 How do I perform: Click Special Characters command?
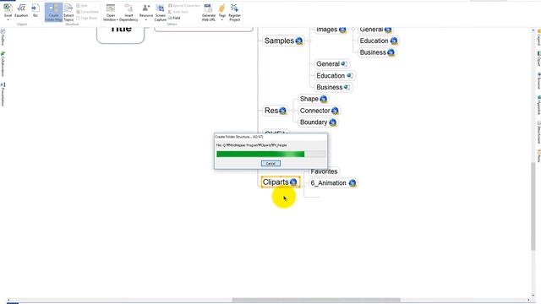pos(184,6)
